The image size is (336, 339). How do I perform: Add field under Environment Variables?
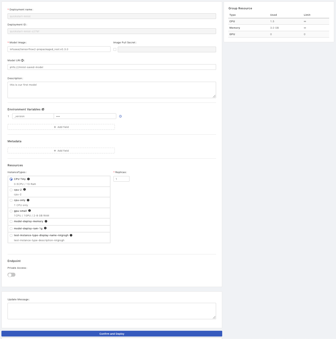[61, 127]
